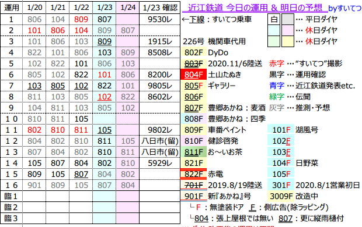Click the 9805レ confirmation cell
This screenshot has height=227, width=362.
coord(160,86)
